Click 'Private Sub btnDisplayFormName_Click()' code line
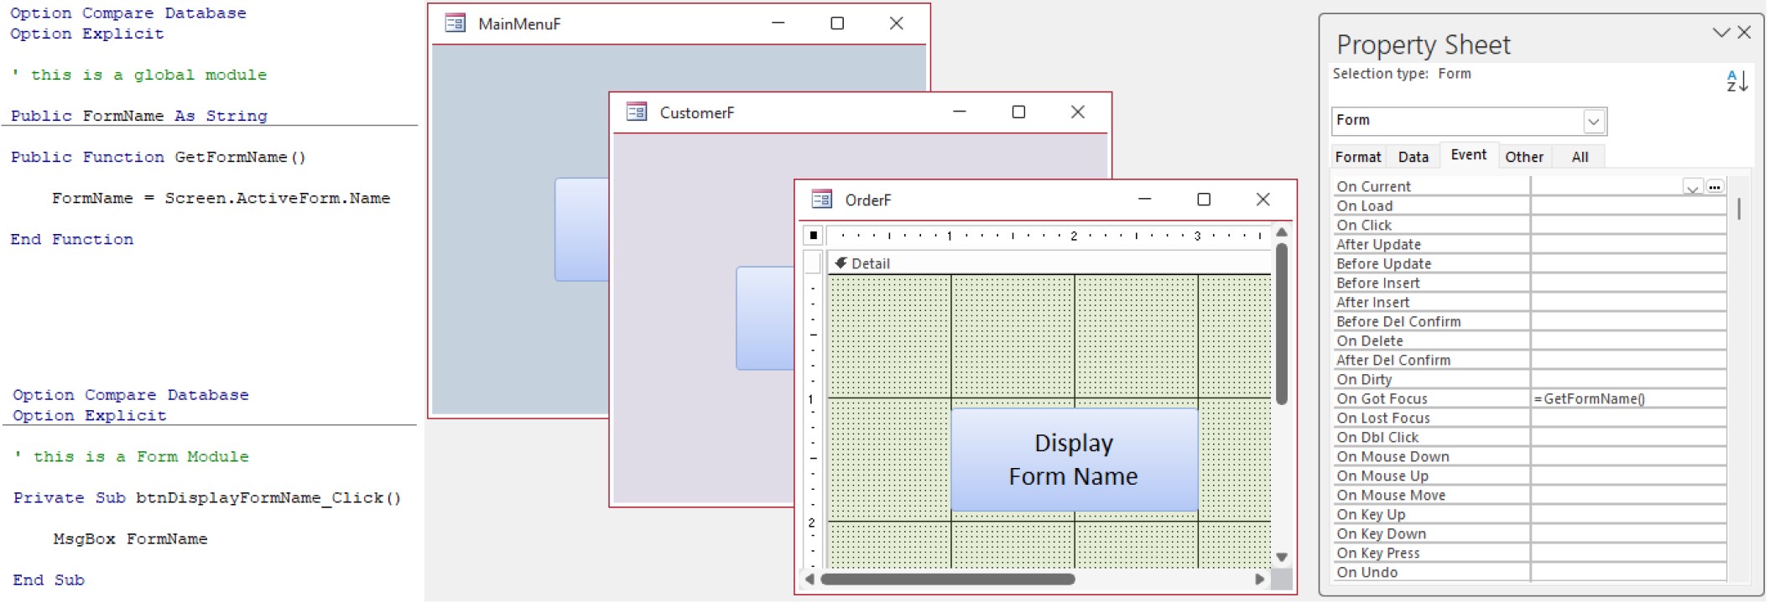 click(207, 497)
